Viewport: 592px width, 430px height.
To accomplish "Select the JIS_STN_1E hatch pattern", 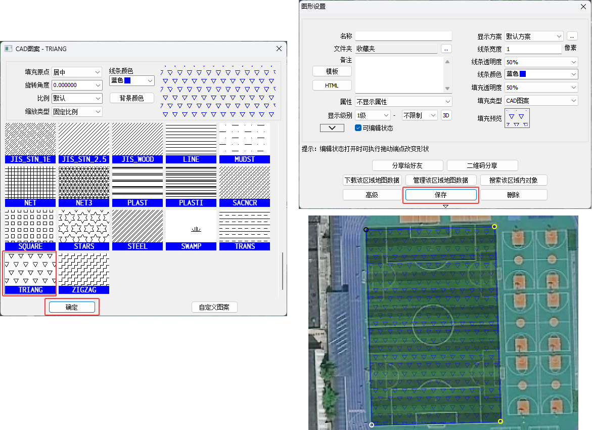I will 30,143.
